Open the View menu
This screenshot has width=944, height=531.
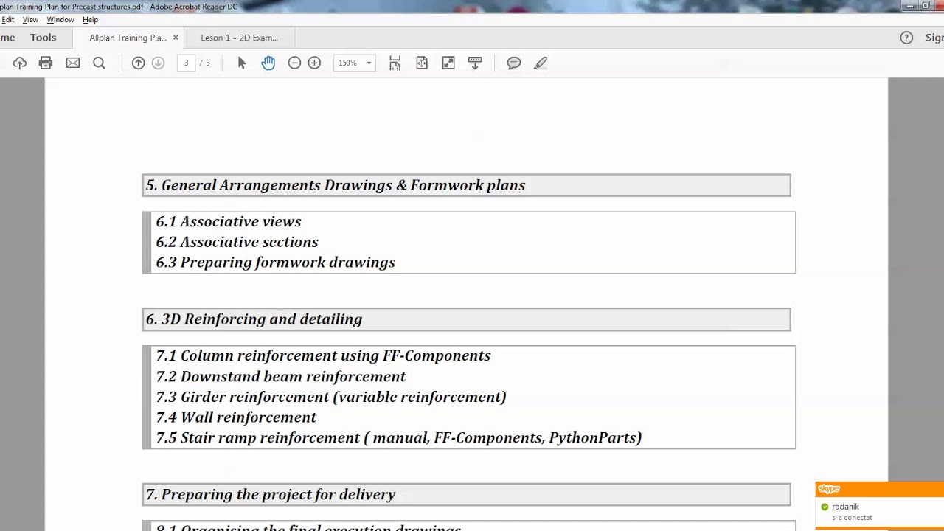point(30,20)
